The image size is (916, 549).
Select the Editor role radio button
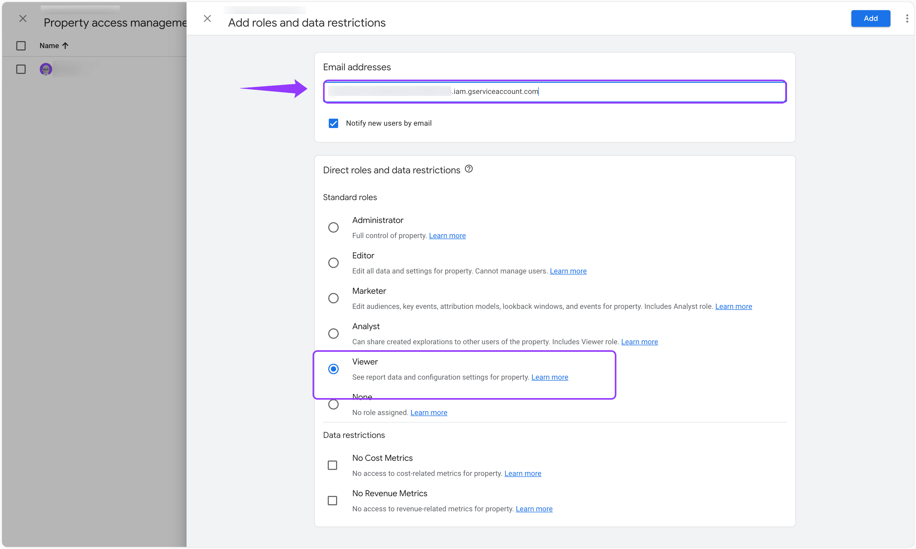coord(333,263)
